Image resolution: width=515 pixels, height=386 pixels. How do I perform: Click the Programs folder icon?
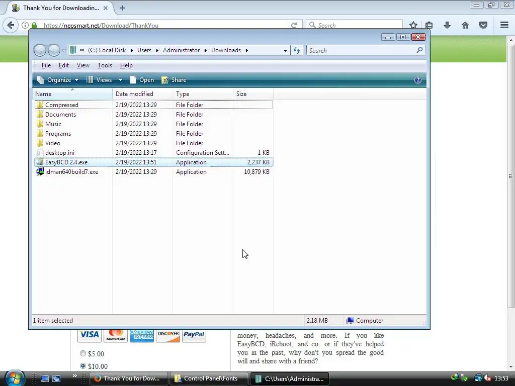click(40, 133)
